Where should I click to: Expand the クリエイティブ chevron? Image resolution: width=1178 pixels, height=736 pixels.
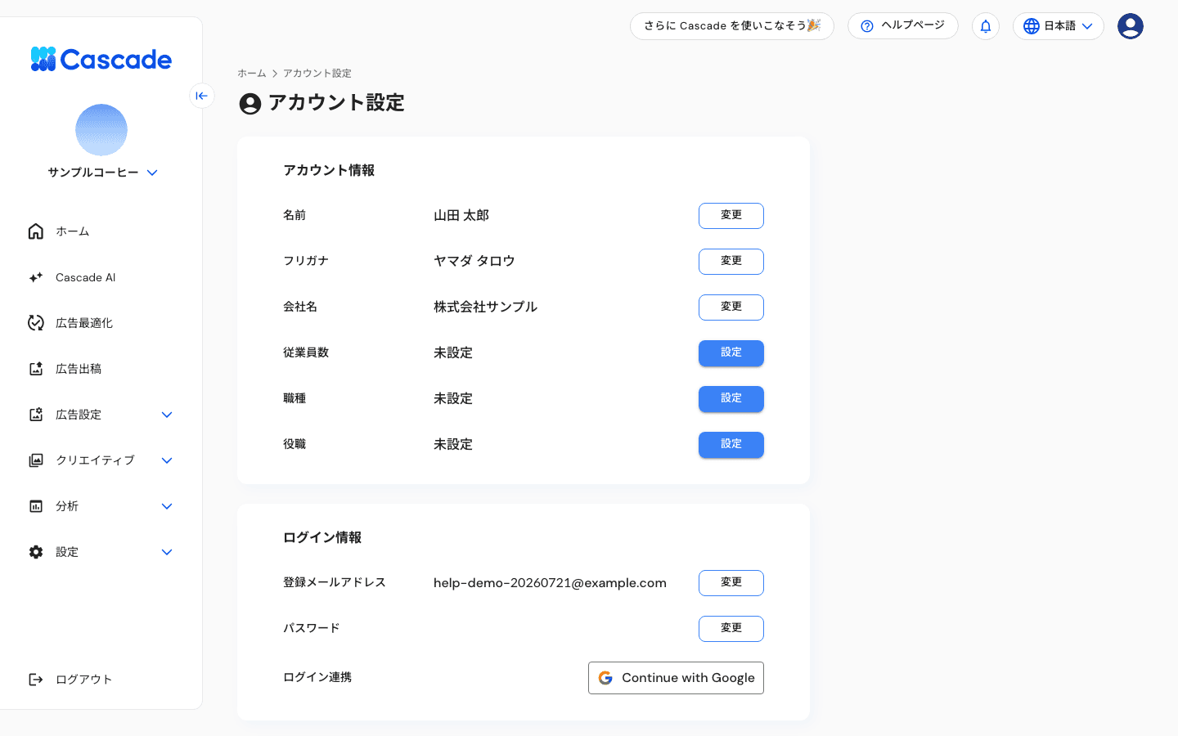[167, 460]
